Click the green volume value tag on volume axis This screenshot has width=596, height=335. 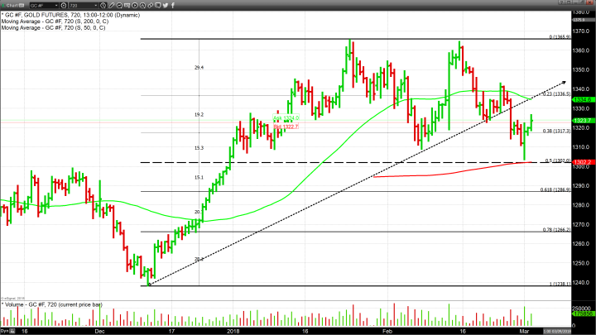(x=584, y=314)
